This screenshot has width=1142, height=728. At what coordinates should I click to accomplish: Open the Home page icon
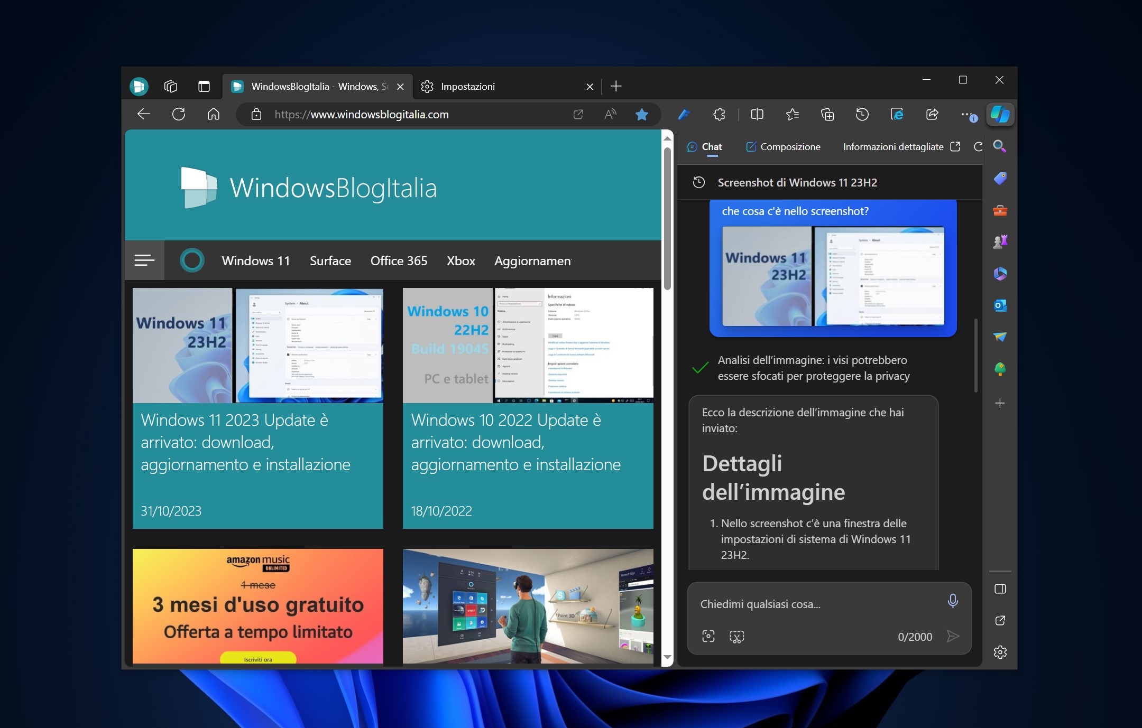pos(214,114)
